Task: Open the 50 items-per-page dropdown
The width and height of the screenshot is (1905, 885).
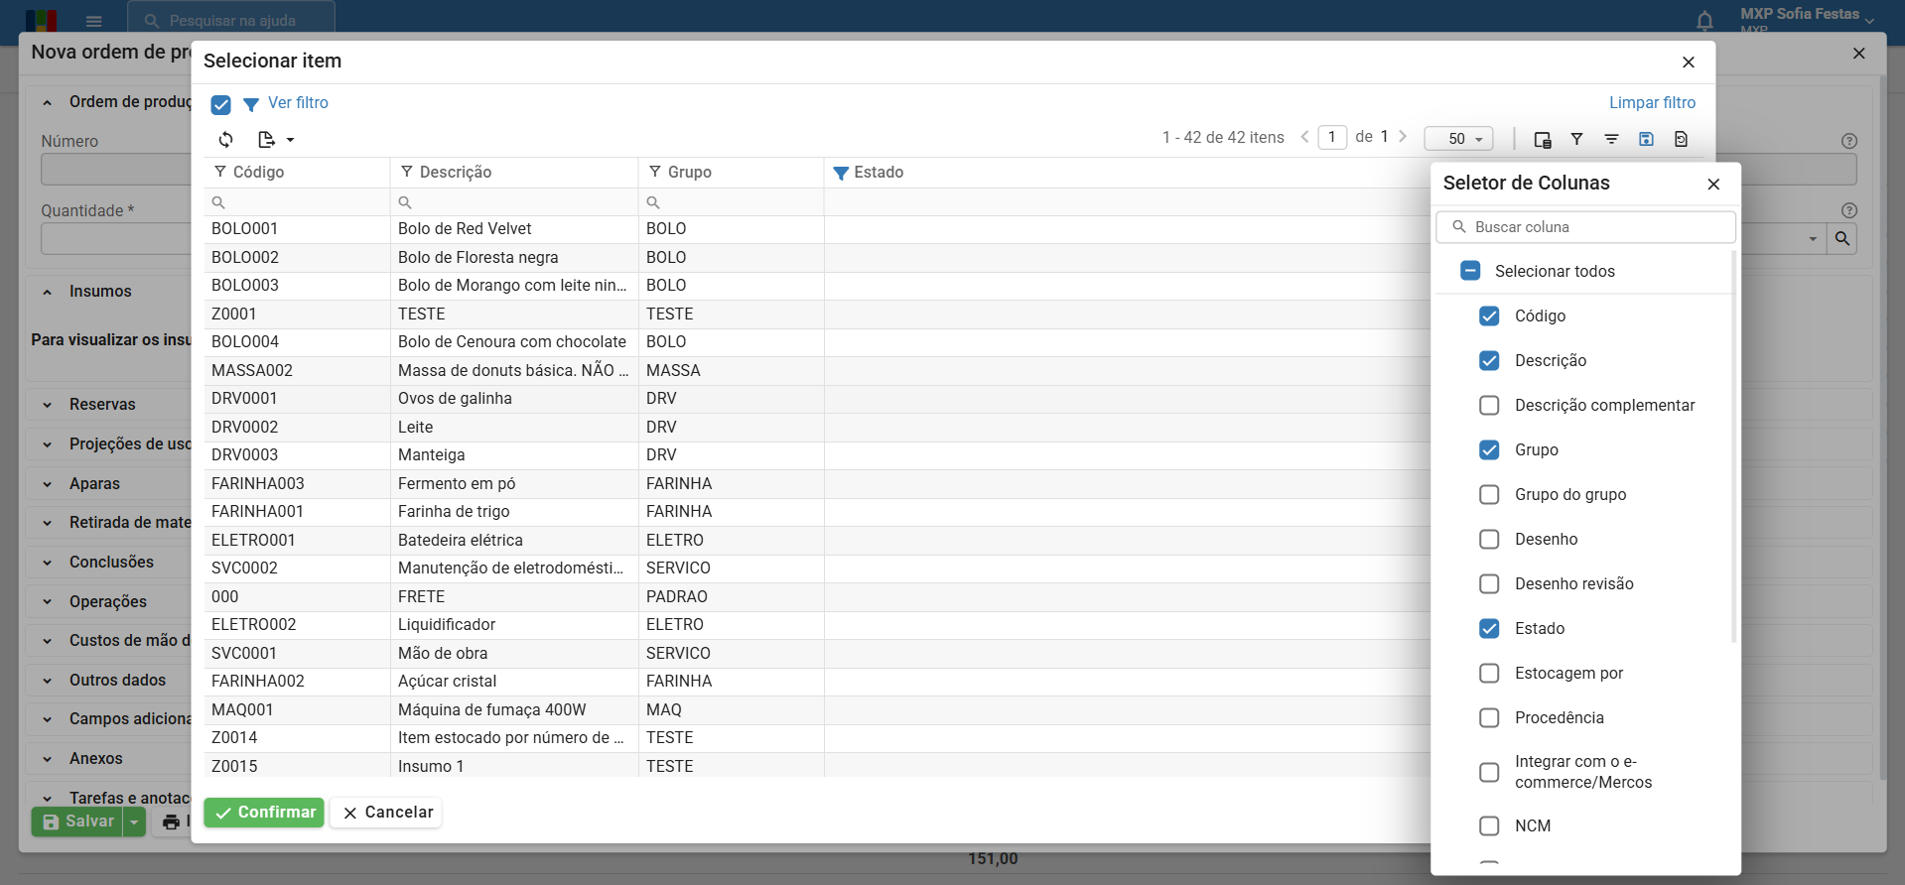Action: click(x=1458, y=139)
